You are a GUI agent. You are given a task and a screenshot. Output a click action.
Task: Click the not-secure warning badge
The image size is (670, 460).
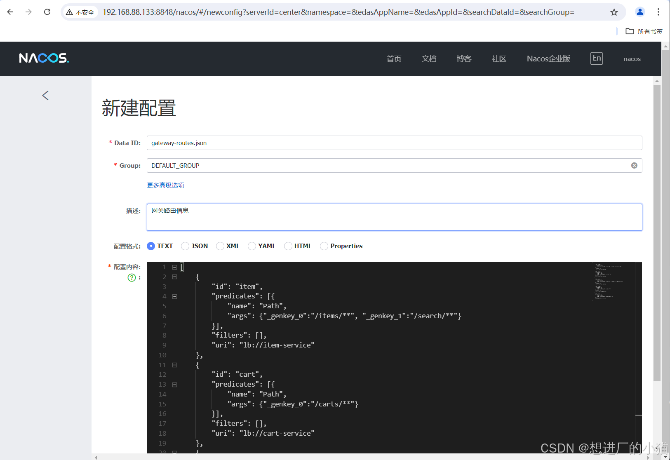(x=80, y=12)
